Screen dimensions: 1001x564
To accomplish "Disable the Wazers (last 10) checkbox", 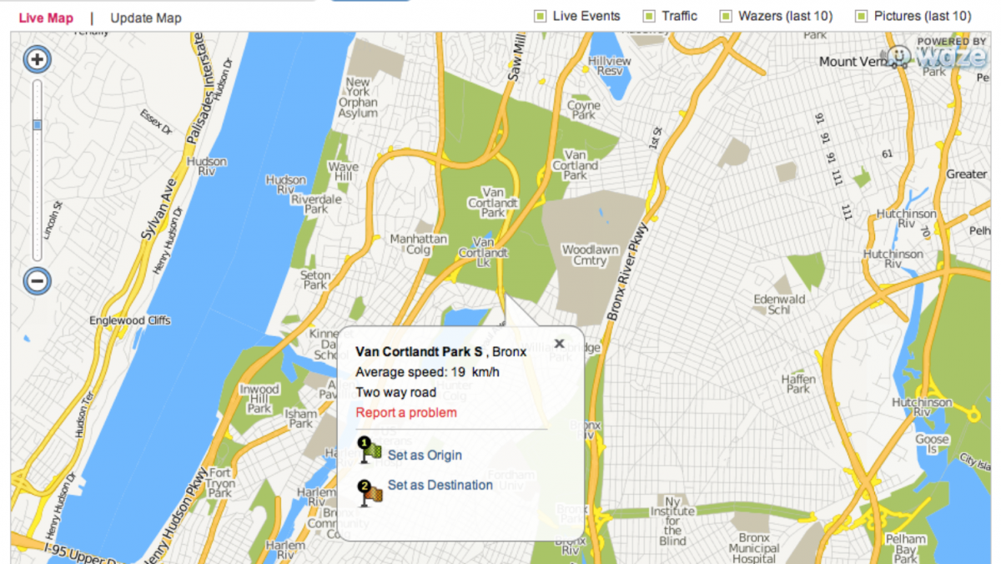I will 726,16.
